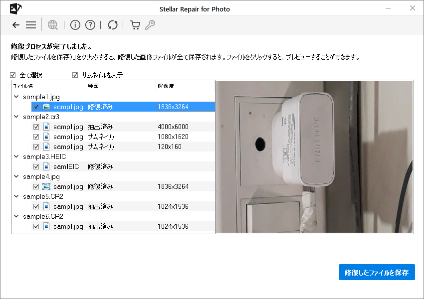Screen dimensions: 424x299
Task: Uncheck the sample1.jpg repaired file
Action: [x=36, y=107]
